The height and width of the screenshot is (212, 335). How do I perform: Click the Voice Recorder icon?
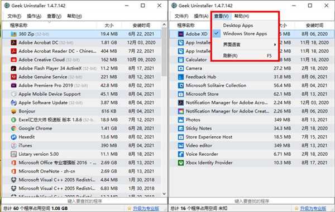181,154
